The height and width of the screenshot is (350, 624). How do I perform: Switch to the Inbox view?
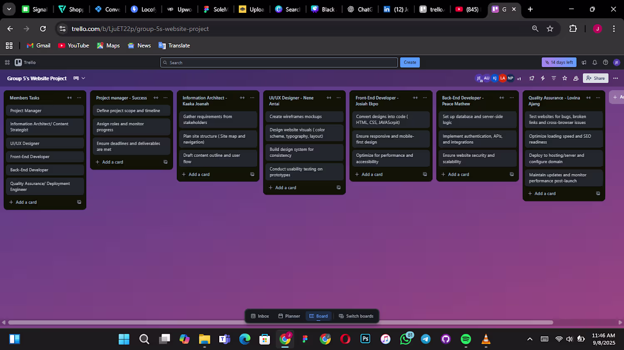[x=260, y=316]
